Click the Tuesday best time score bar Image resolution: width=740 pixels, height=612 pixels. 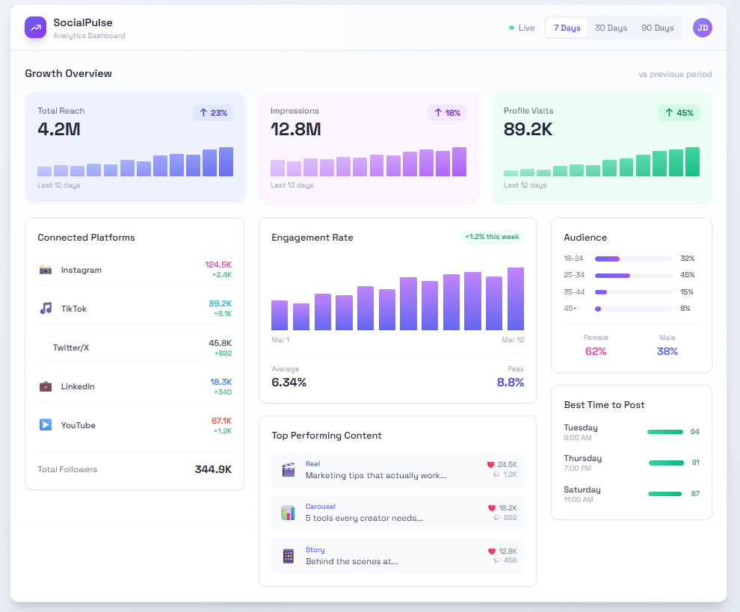click(x=665, y=432)
